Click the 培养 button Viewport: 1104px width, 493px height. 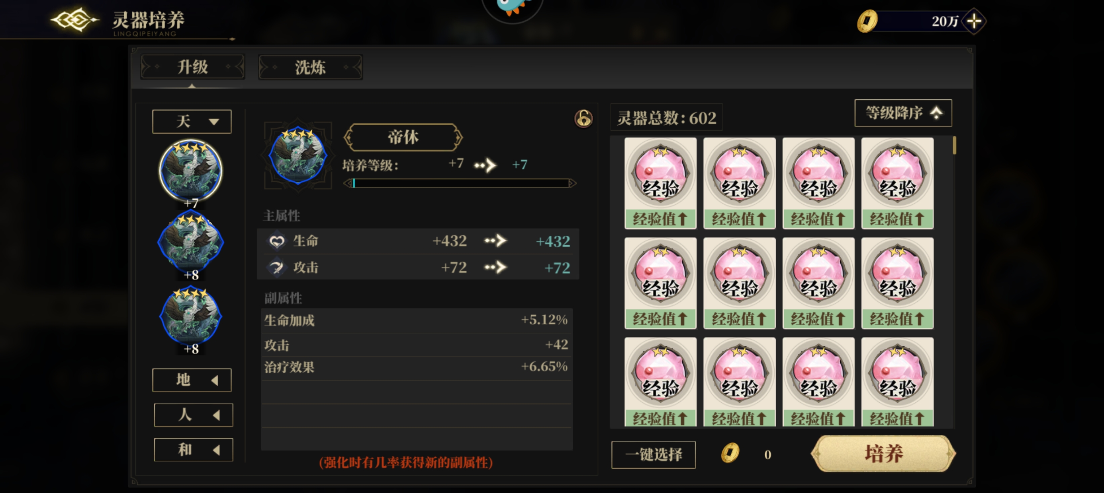[x=883, y=454]
